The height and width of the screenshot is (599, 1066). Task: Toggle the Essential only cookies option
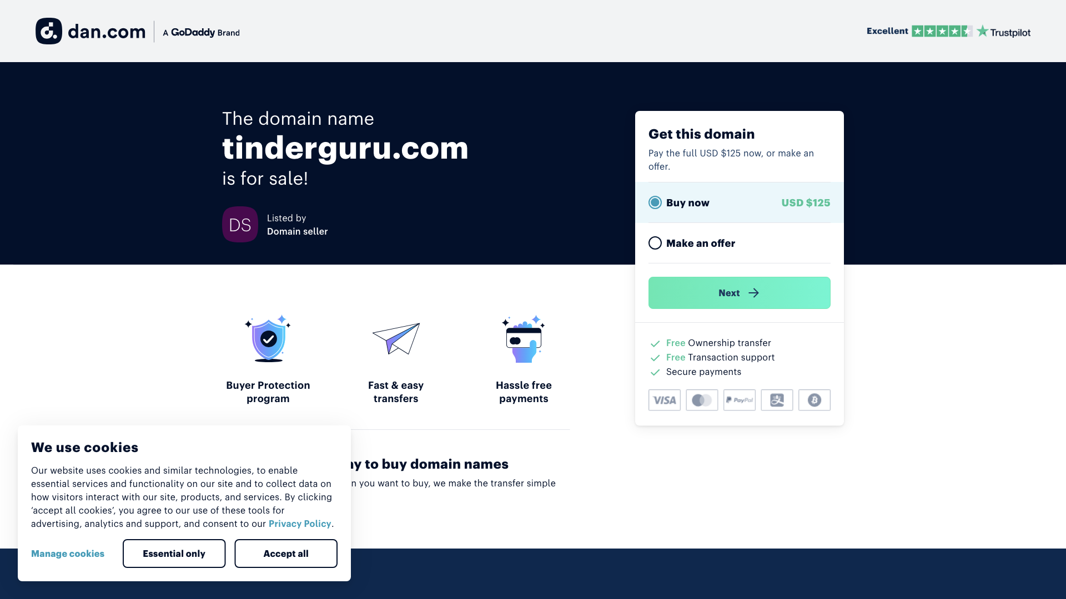tap(174, 553)
